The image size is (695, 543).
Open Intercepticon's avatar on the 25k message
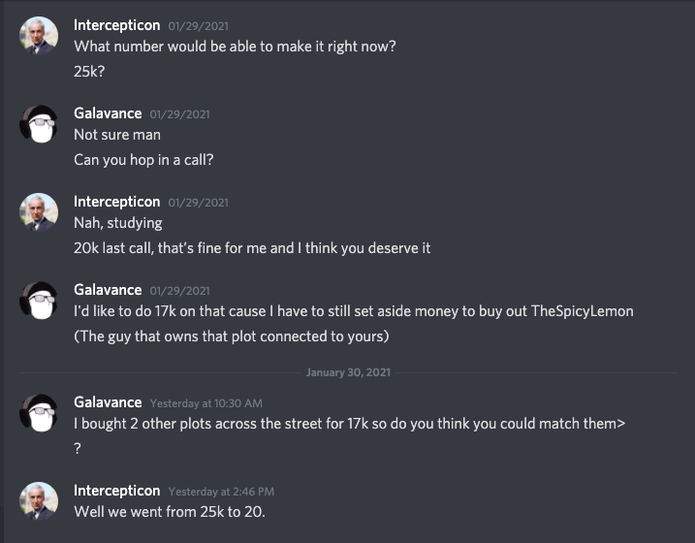39,36
